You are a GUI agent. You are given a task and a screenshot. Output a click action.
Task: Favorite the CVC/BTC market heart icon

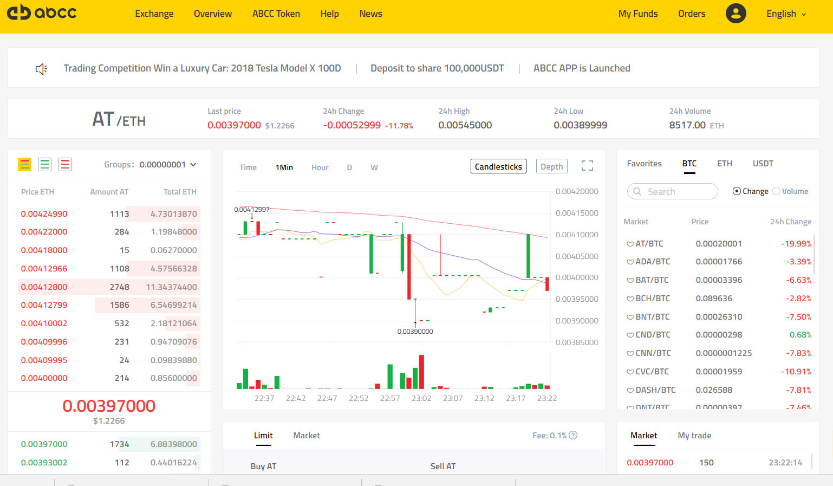point(630,372)
